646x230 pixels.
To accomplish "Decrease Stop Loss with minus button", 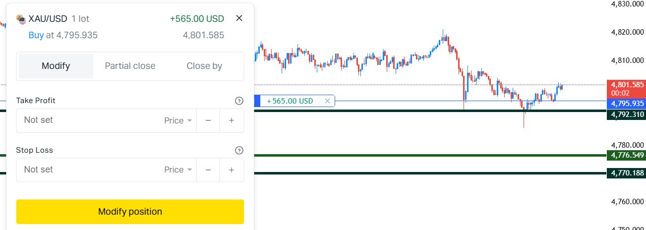I will coord(208,170).
